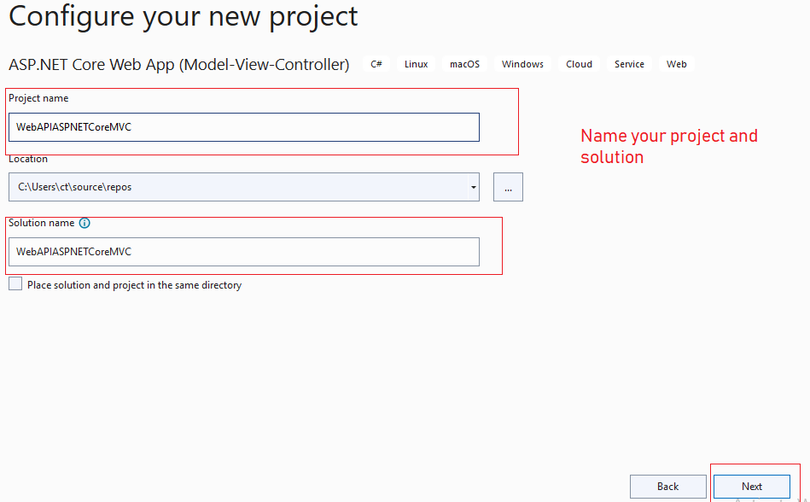Enable place solution and project in same directory
Viewport: 810px width, 502px height.
15,284
